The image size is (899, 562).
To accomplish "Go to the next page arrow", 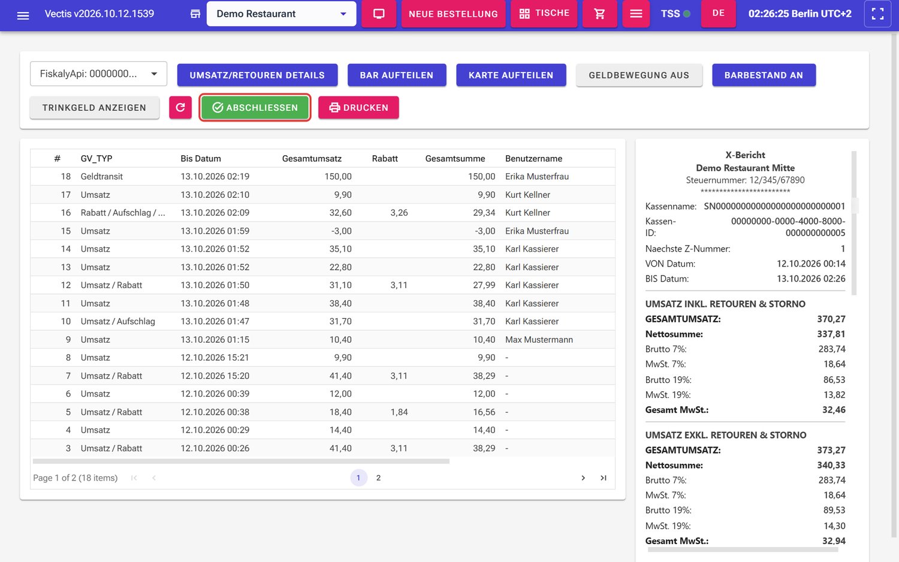I will (x=583, y=478).
